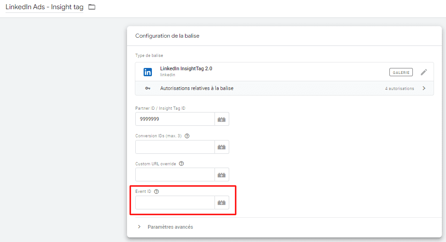Click the Conversion IDs input field

click(x=175, y=147)
